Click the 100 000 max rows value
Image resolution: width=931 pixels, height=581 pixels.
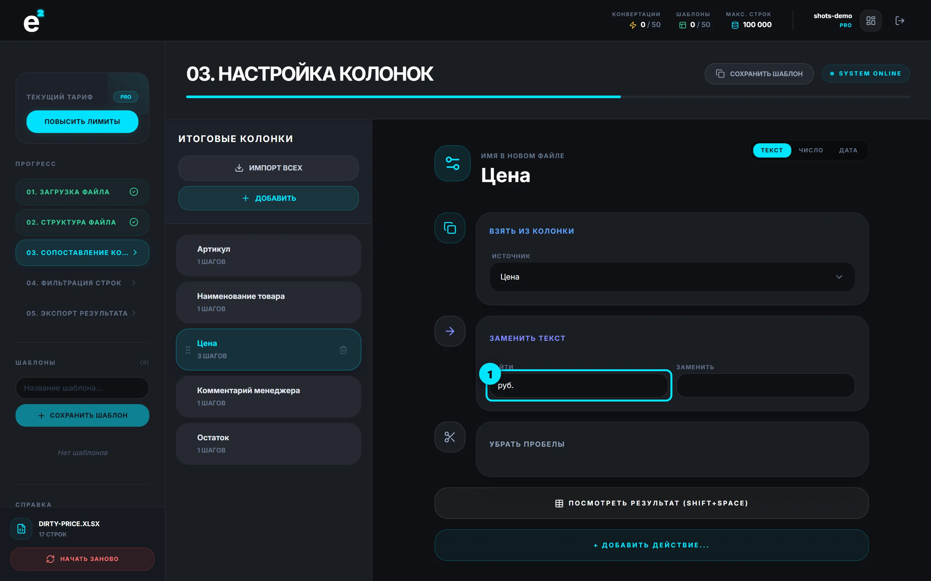coord(757,25)
